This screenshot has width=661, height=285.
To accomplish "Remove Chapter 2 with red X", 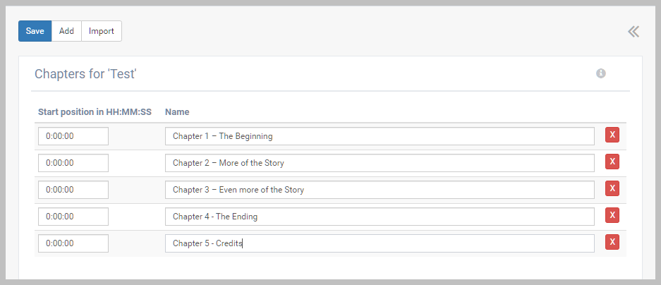I will pyautogui.click(x=612, y=162).
